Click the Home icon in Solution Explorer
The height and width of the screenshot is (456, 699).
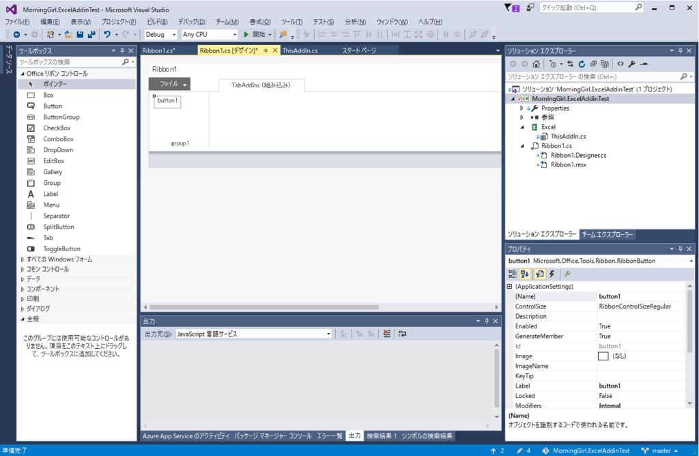coord(537,63)
